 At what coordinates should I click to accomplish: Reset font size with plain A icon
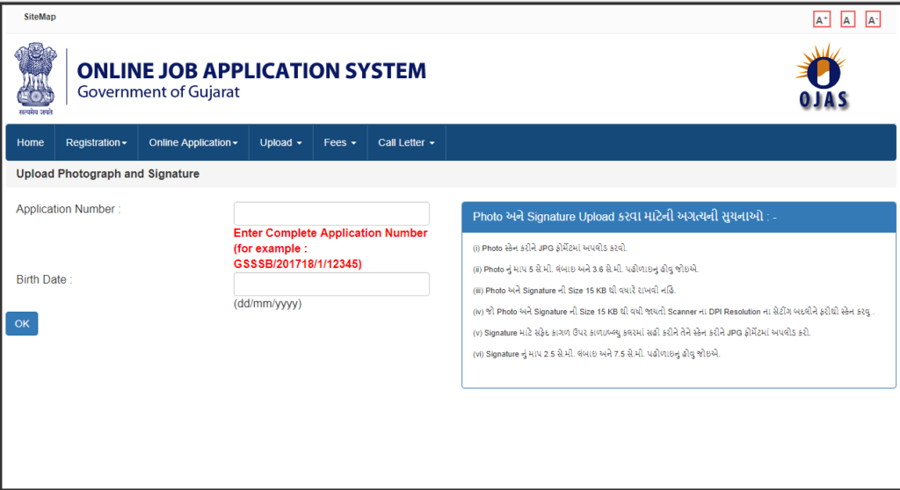click(x=847, y=19)
